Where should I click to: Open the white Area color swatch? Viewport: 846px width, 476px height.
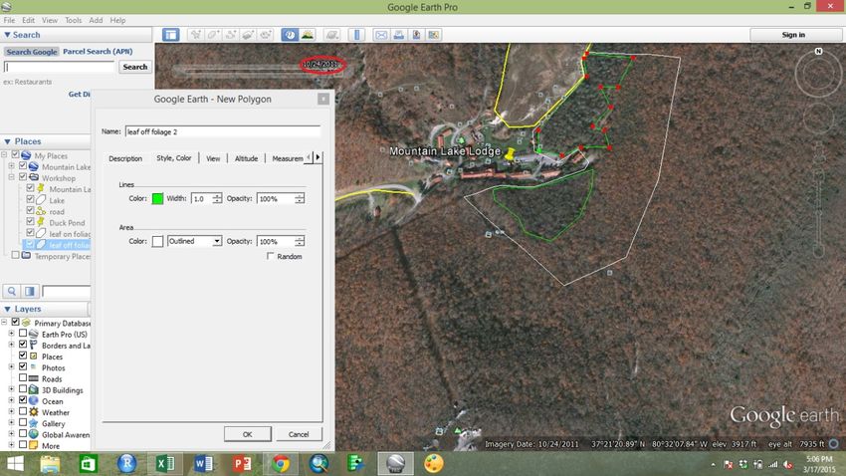pos(157,241)
